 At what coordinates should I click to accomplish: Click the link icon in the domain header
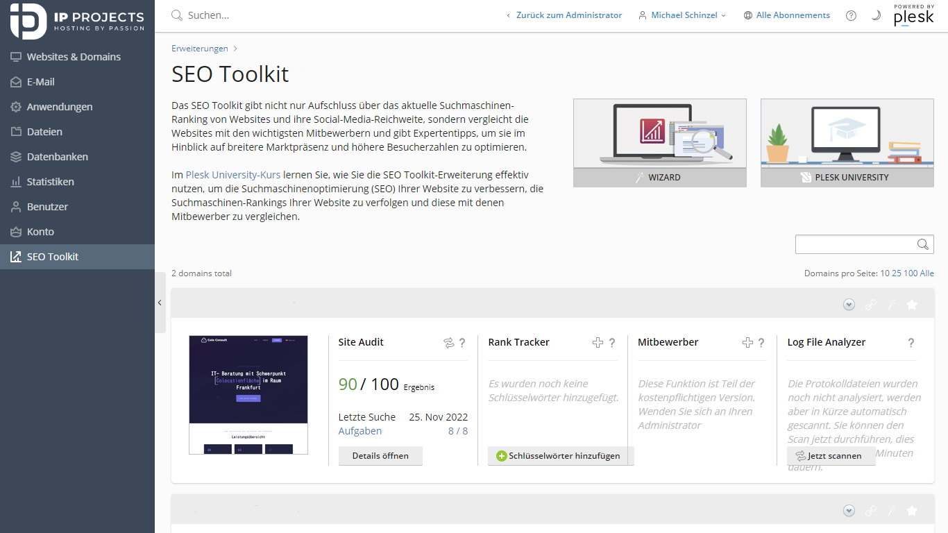(870, 304)
